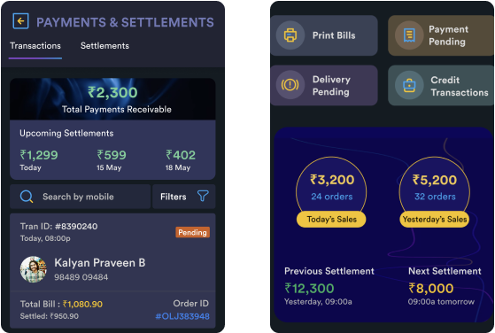Screen dimensions: 495x333
Task: Click the Pending status badge
Action: (x=192, y=233)
